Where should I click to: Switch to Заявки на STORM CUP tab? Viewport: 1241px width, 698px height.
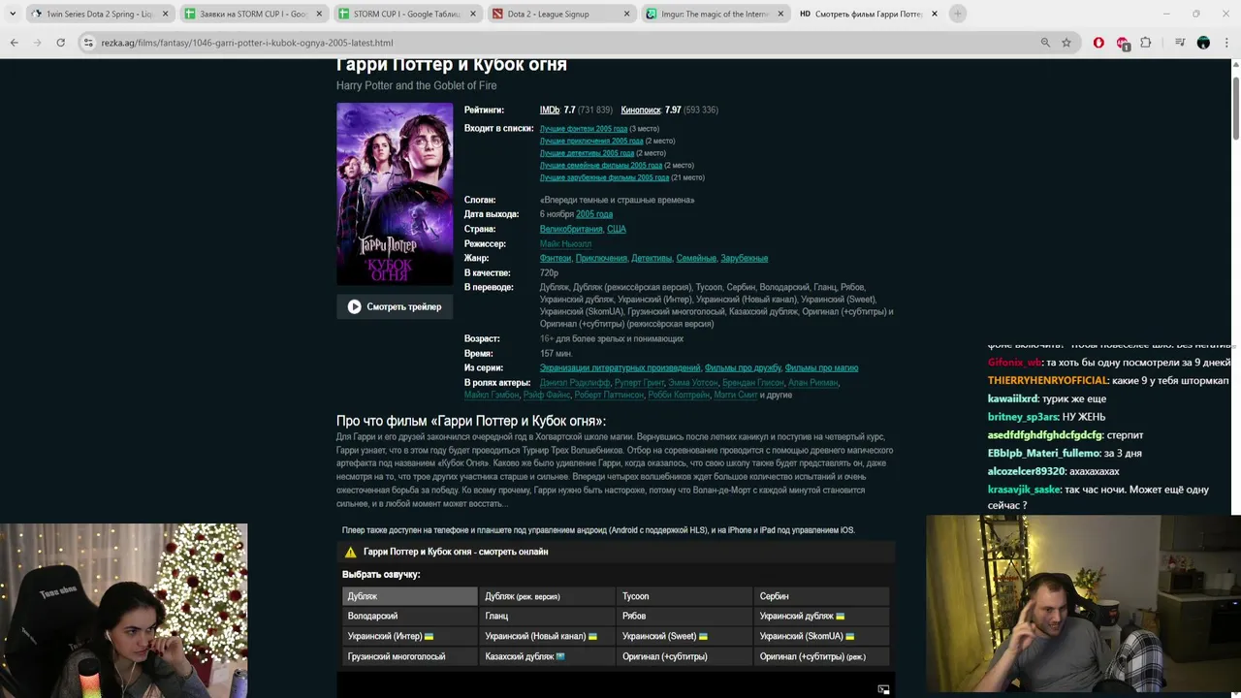pyautogui.click(x=254, y=14)
